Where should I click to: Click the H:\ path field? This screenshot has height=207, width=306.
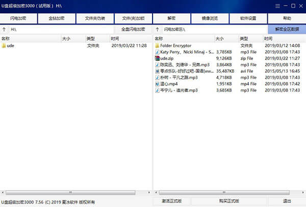click(61, 29)
